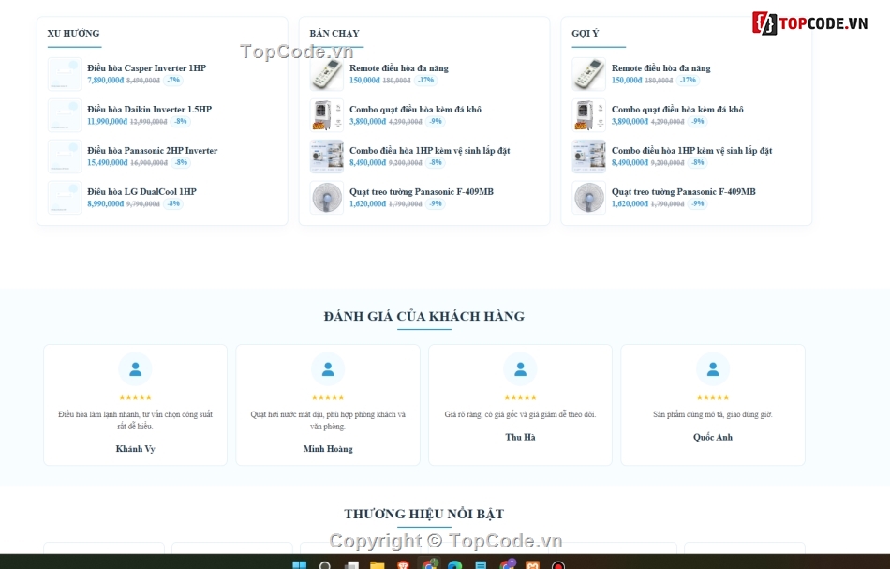Open Casper Inverter 1HP product thumbnail
The image size is (890, 569).
tap(65, 74)
